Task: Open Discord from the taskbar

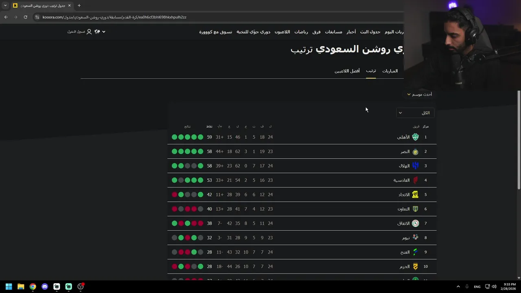Action: click(x=45, y=286)
